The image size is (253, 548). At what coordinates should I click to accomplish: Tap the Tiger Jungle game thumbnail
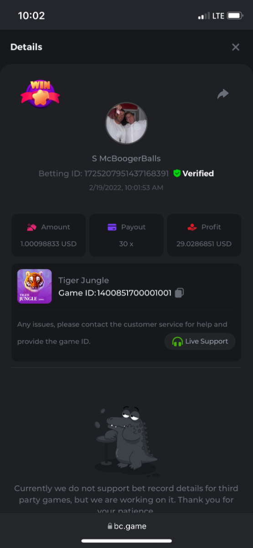tap(35, 286)
